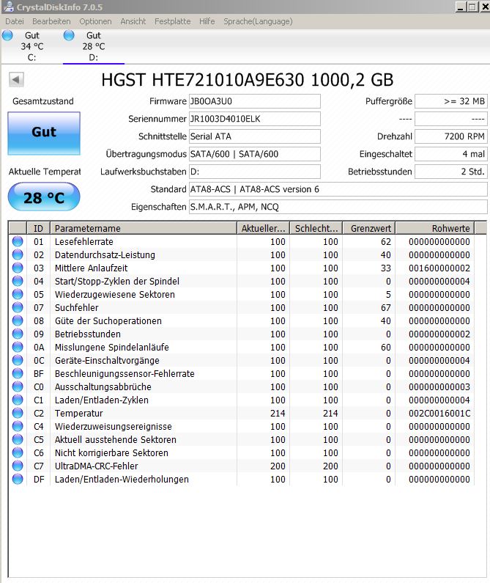Open the Bearbeiten menu
The height and width of the screenshot is (583, 490).
[51, 21]
